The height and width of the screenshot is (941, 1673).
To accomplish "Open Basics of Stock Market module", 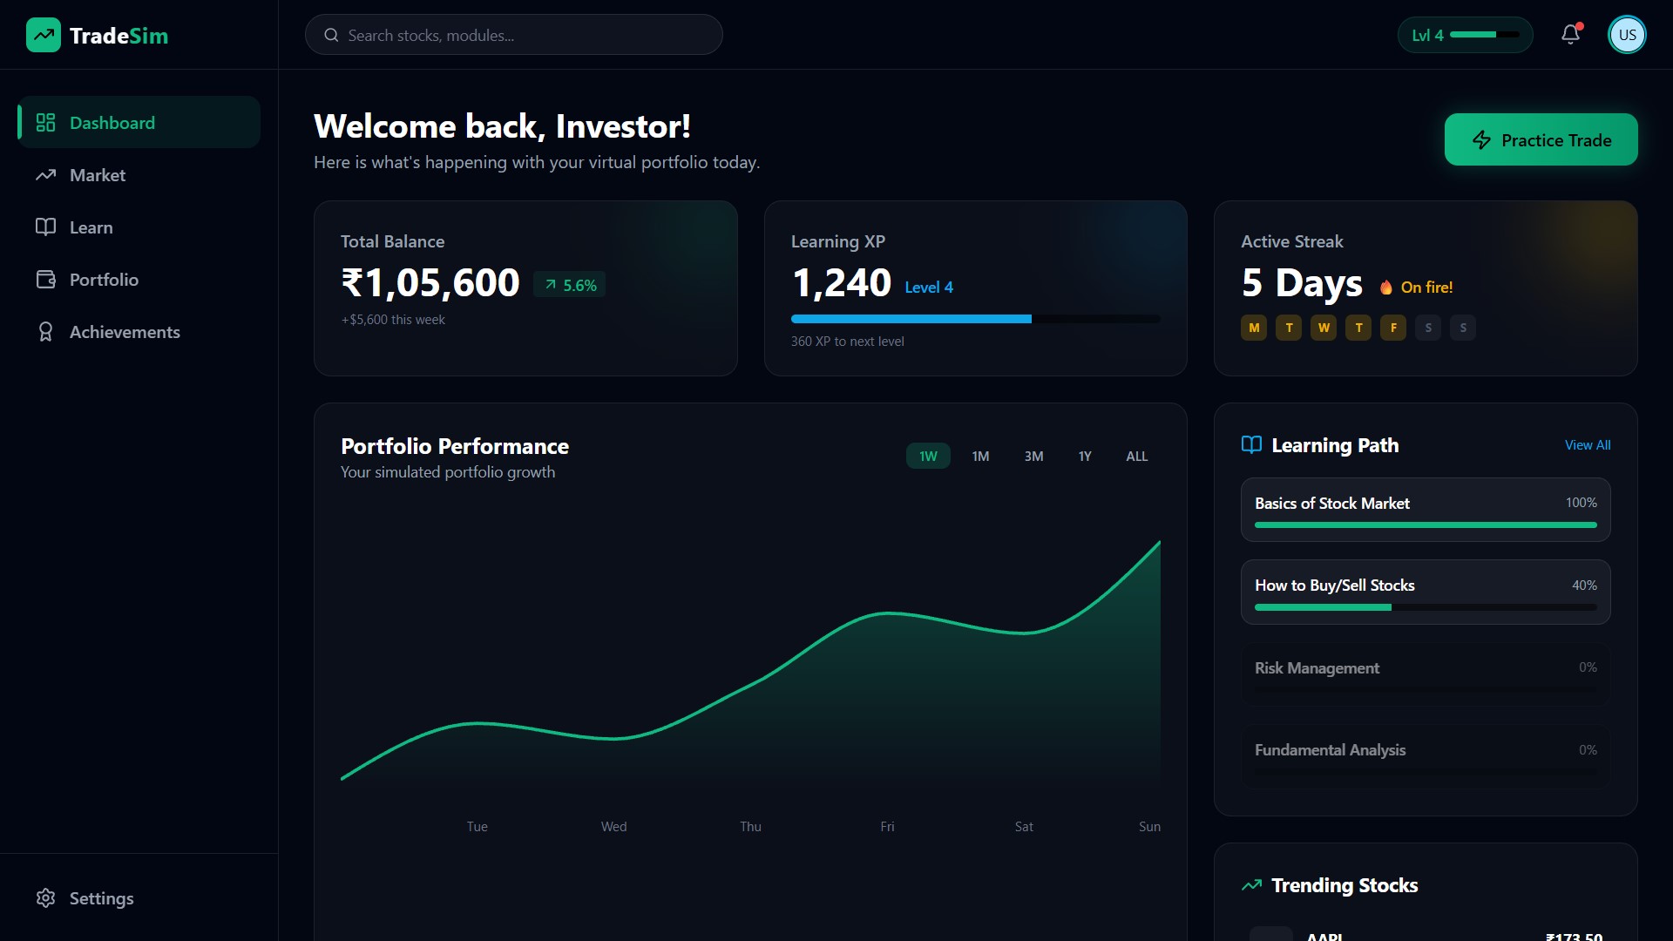I will 1426,510.
